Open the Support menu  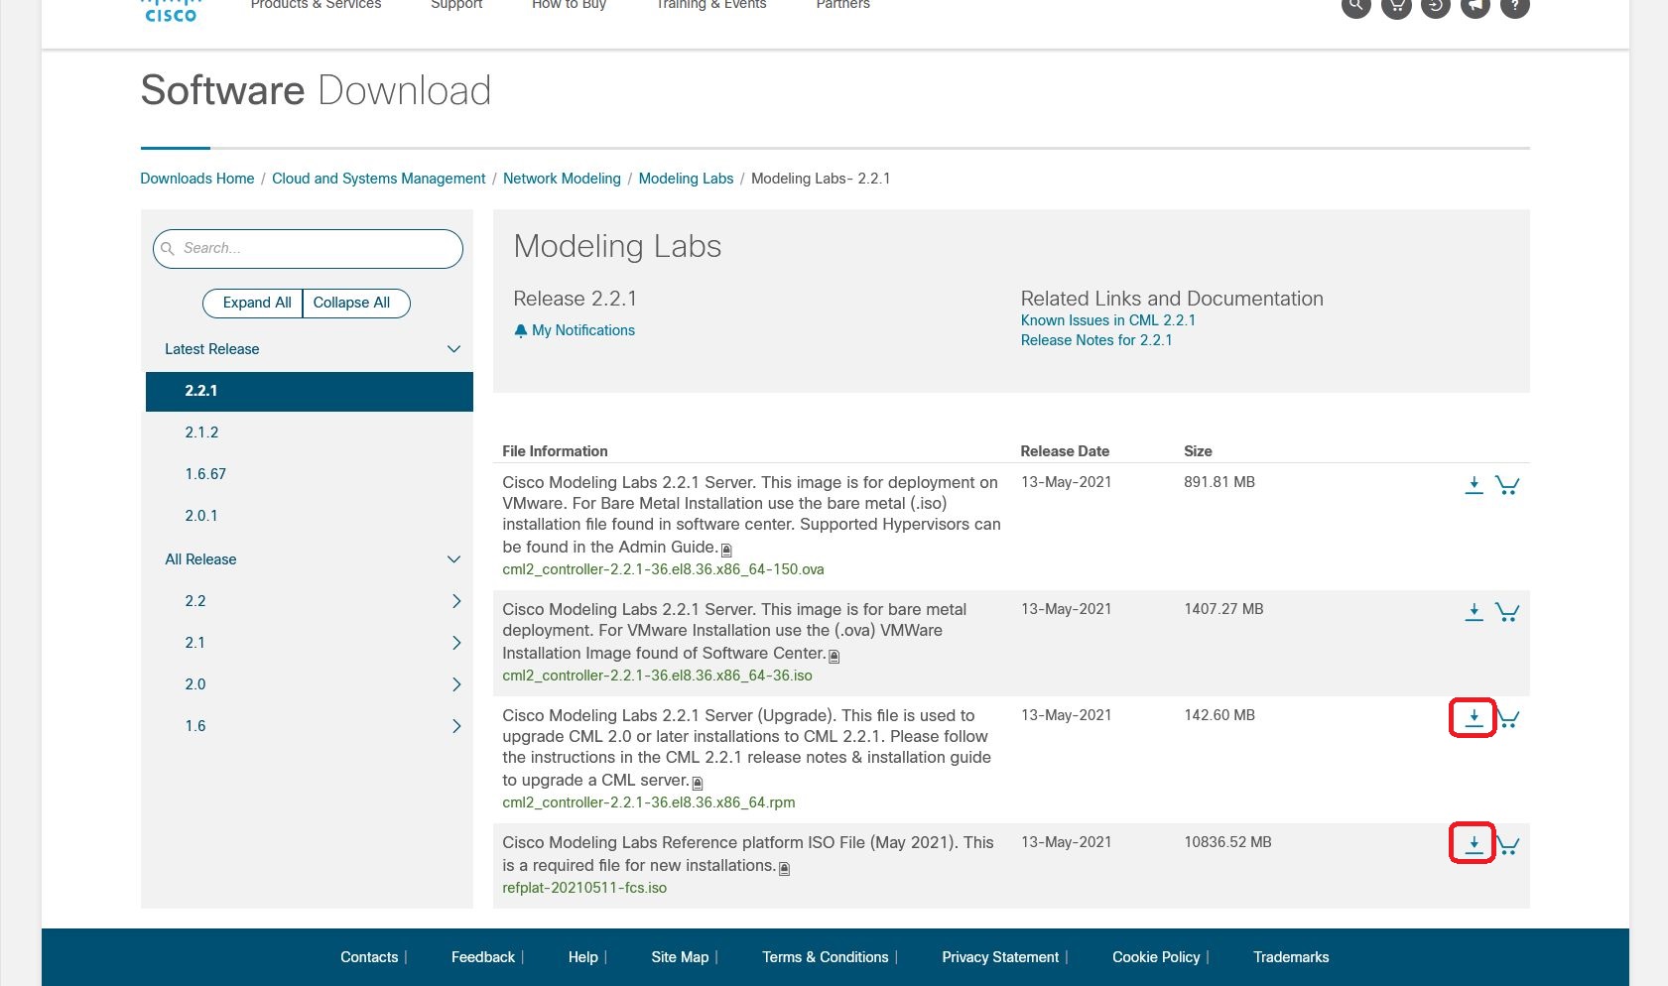(456, 5)
